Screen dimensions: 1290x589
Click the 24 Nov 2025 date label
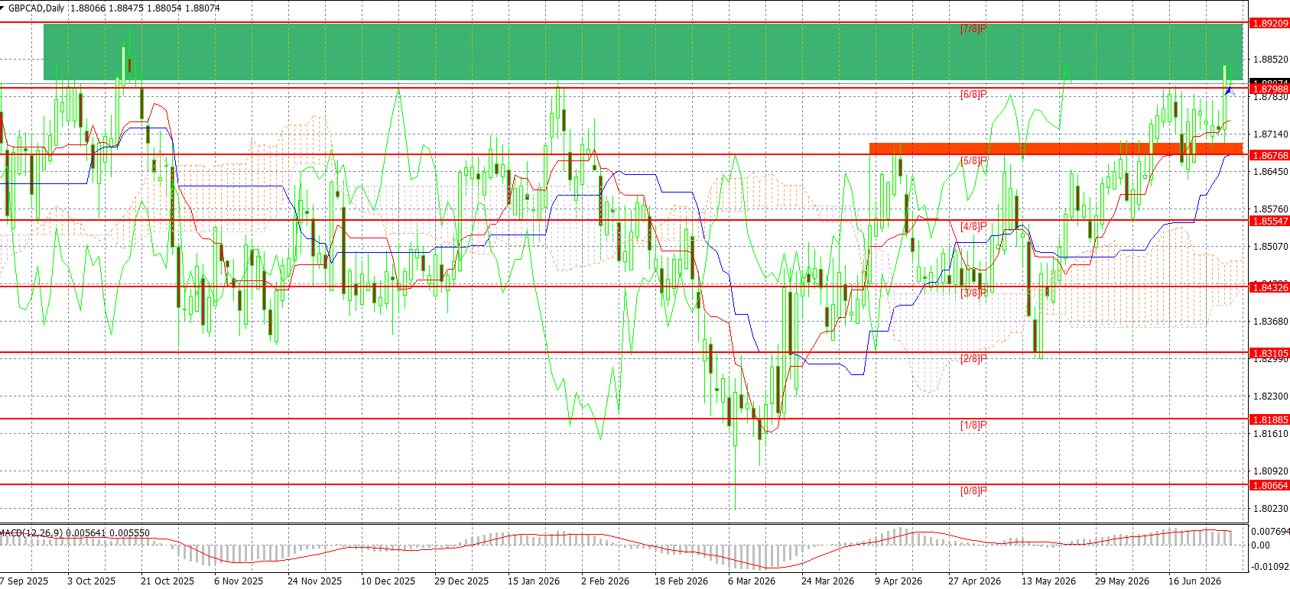(x=314, y=581)
